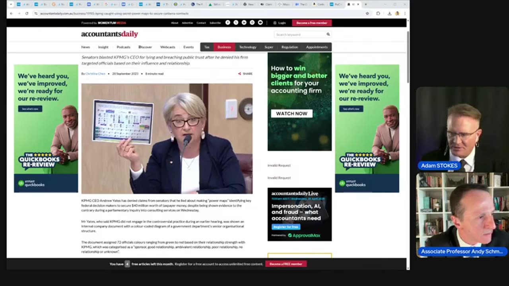
Task: Go back using the browser back arrow
Action: coord(11,13)
